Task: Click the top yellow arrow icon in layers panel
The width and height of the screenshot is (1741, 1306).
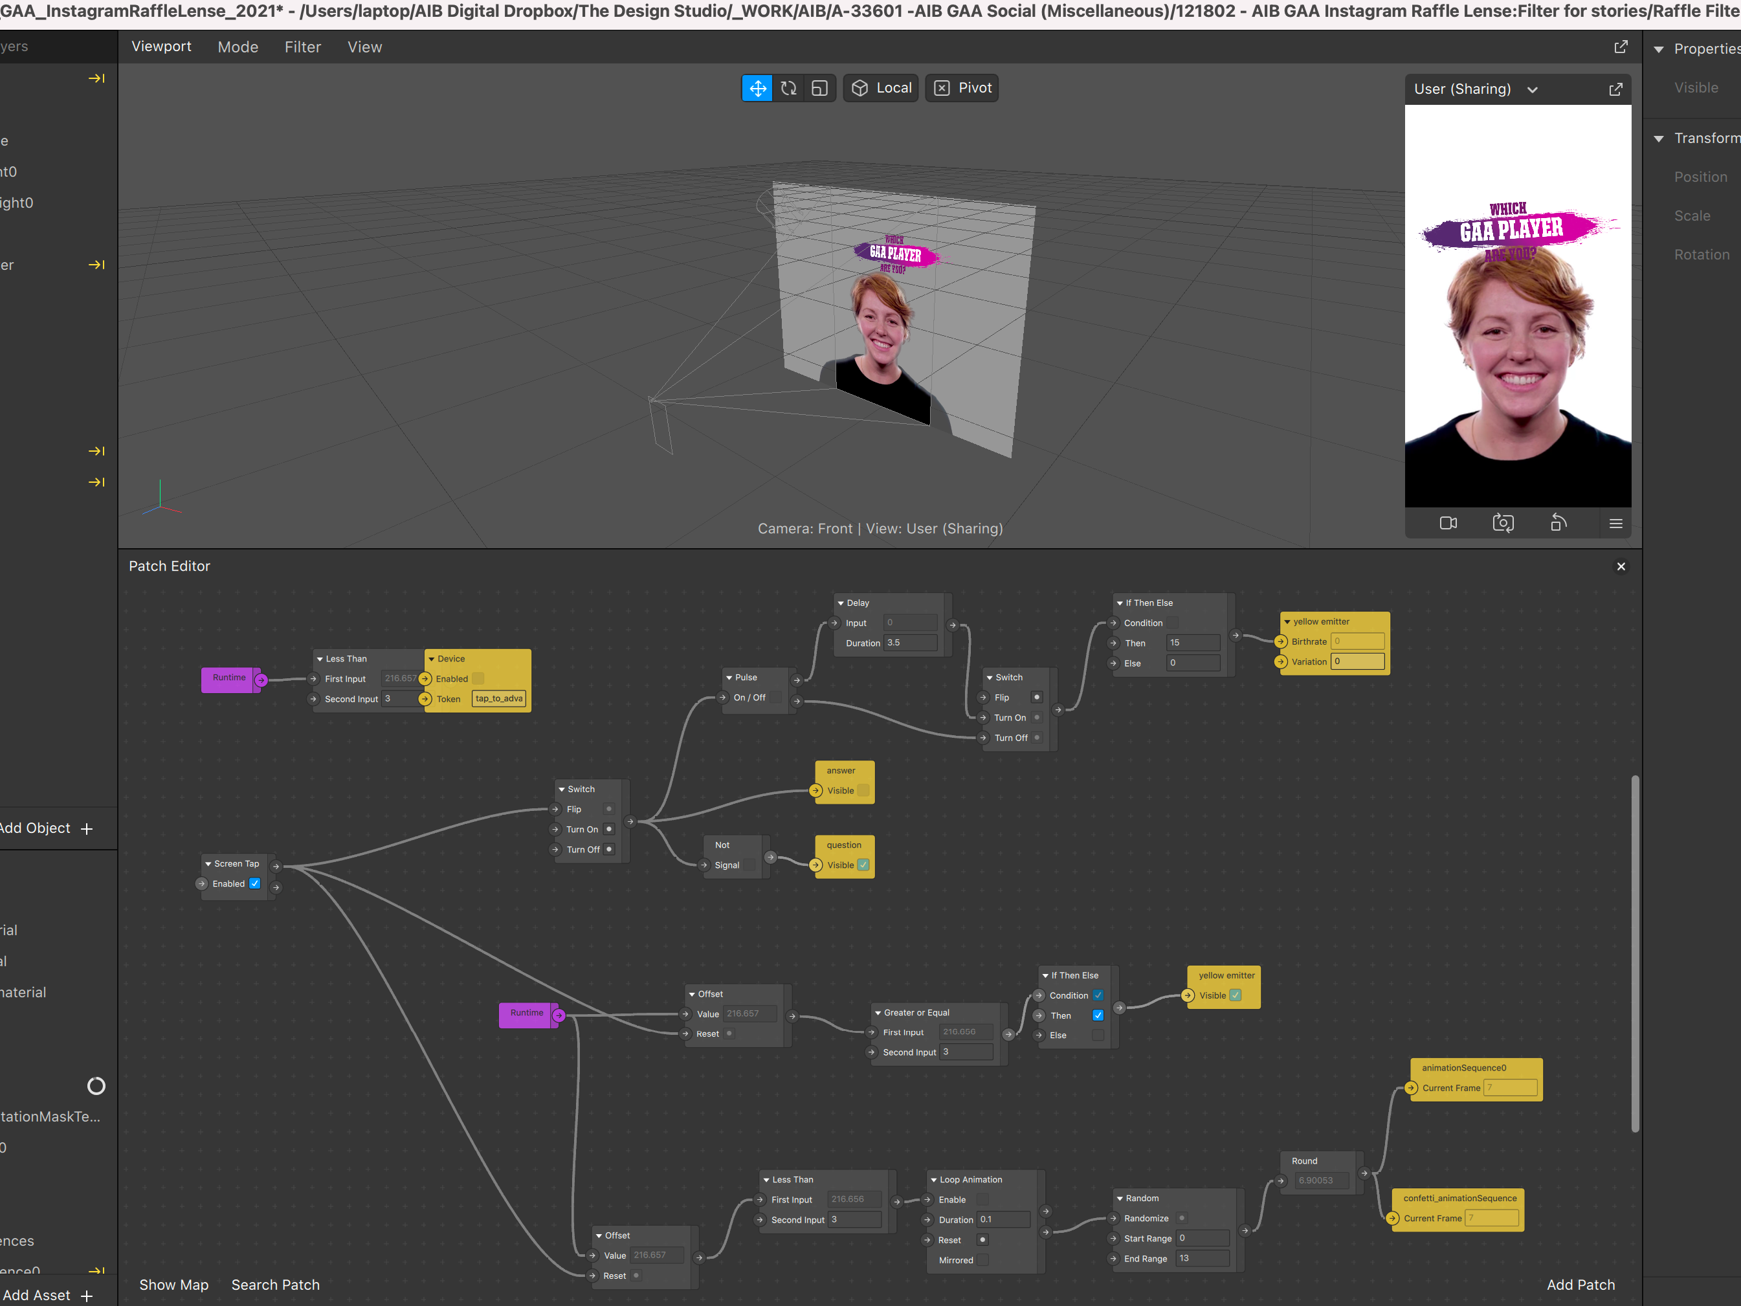Action: coord(97,78)
